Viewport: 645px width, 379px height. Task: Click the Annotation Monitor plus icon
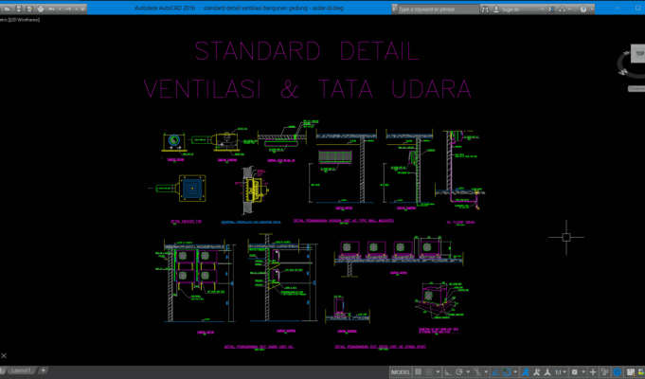[593, 372]
